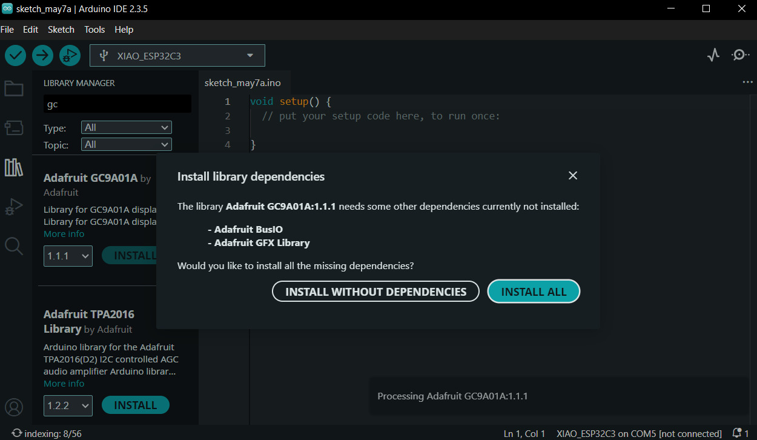The width and height of the screenshot is (757, 440).
Task: Click the void setup() code line
Action: coord(291,101)
